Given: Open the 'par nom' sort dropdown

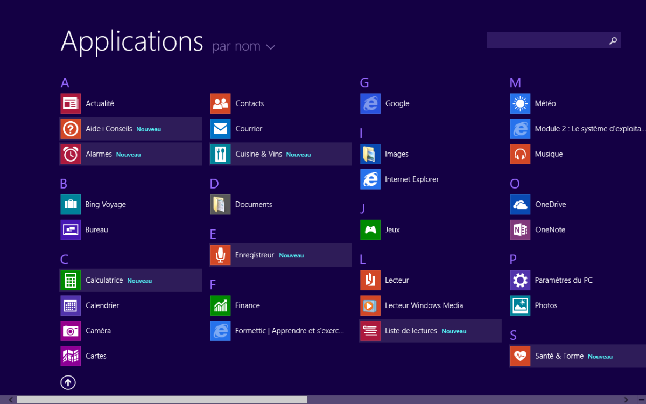Looking at the screenshot, I should pyautogui.click(x=243, y=46).
